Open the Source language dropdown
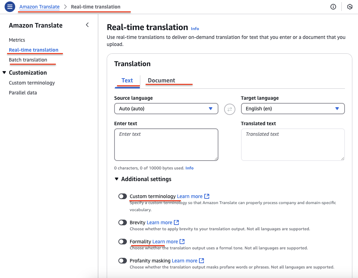This screenshot has height=278, width=358. click(166, 109)
